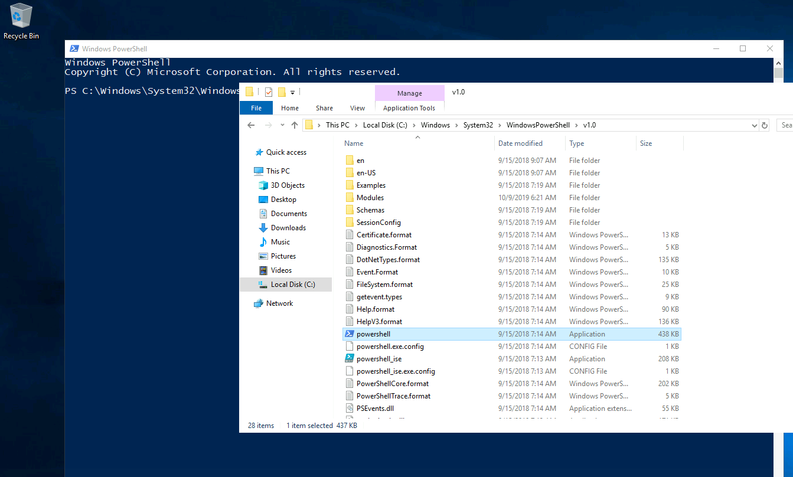Open Downloads in the navigation pane
This screenshot has height=477, width=793.
pyautogui.click(x=288, y=228)
